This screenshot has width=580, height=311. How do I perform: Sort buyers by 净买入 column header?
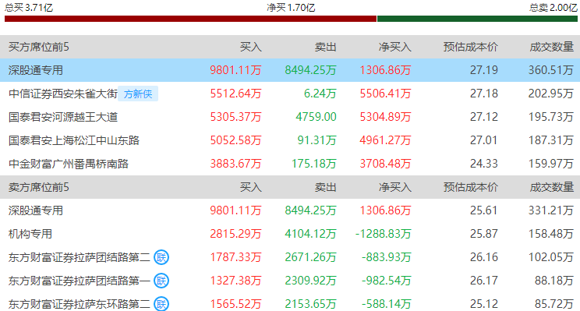pos(394,47)
